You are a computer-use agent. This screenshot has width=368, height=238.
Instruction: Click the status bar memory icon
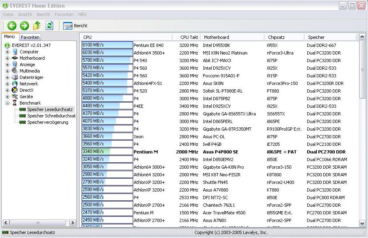pyautogui.click(x=5, y=232)
